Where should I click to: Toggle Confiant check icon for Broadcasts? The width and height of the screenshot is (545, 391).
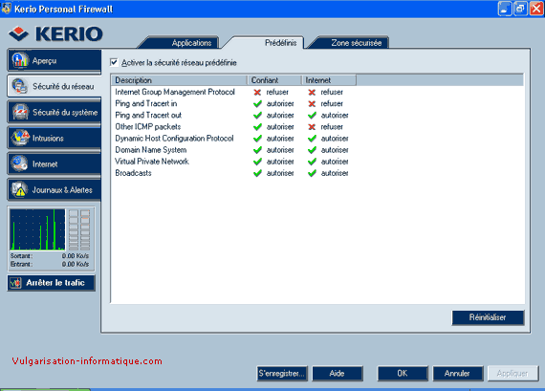[x=257, y=173]
